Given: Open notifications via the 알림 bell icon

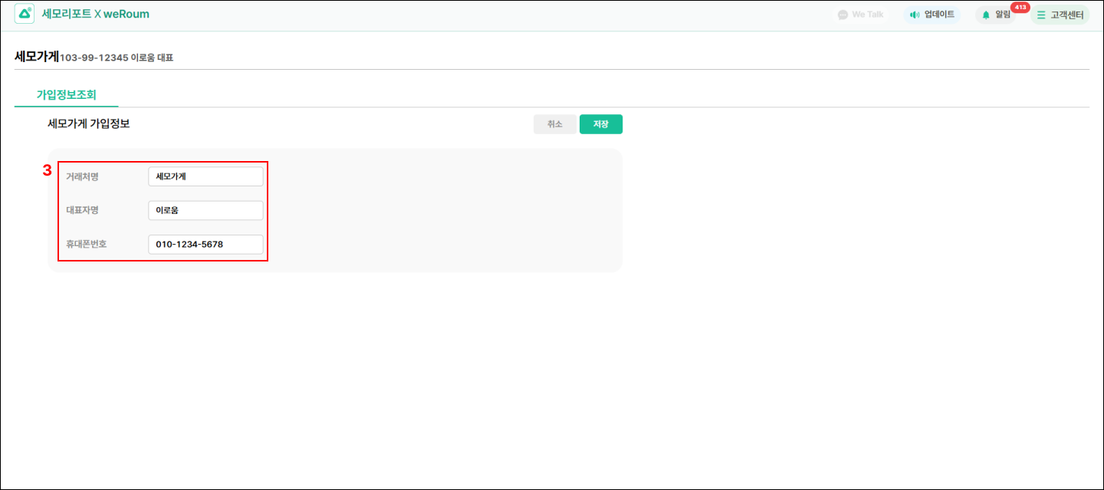Looking at the screenshot, I should point(986,15).
